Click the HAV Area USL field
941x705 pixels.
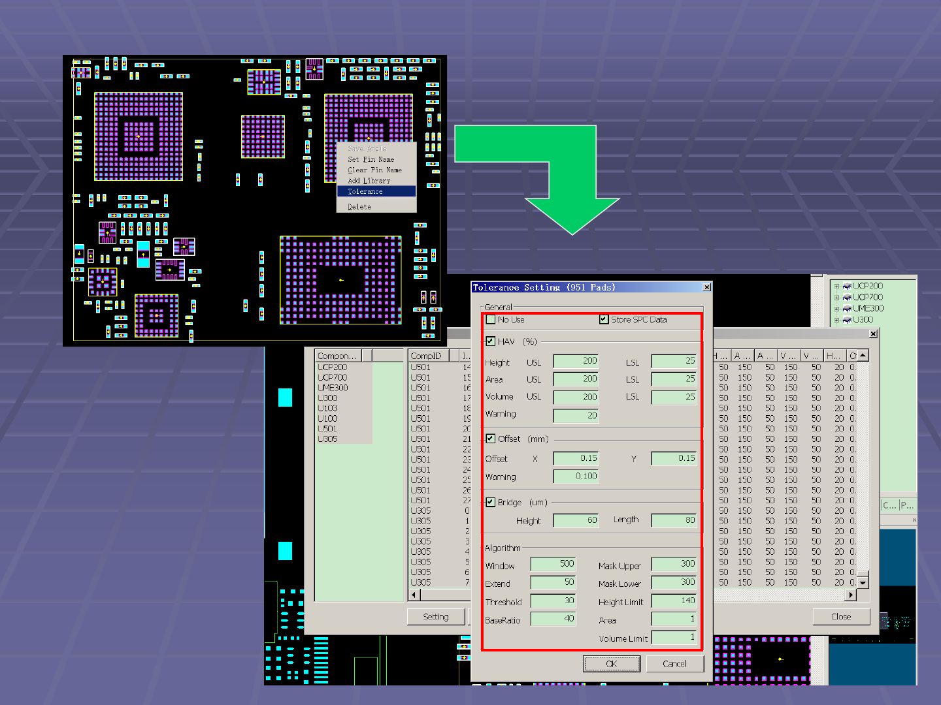[576, 379]
